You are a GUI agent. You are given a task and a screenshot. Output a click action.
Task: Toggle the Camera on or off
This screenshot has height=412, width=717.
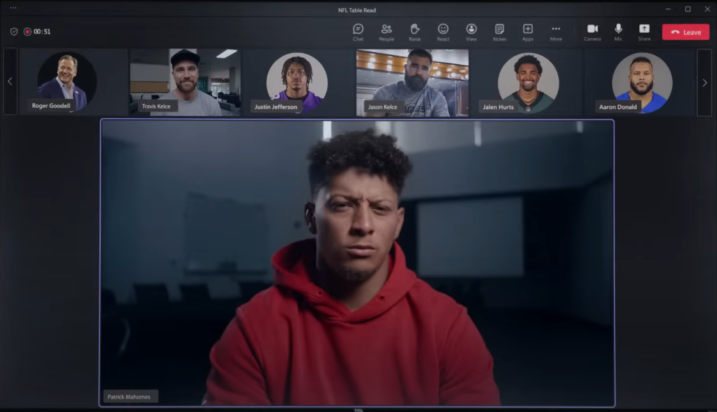[x=592, y=31]
